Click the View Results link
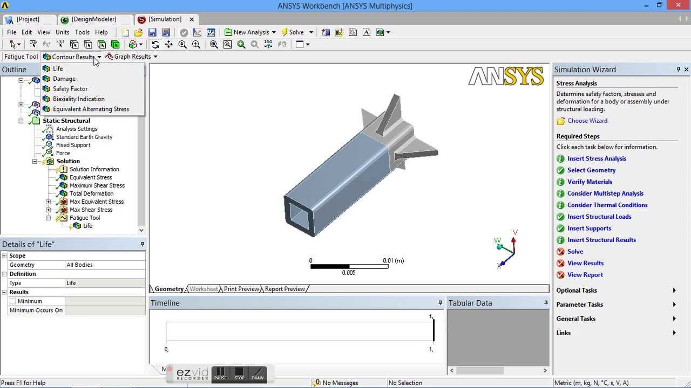This screenshot has width=691, height=388. (585, 263)
